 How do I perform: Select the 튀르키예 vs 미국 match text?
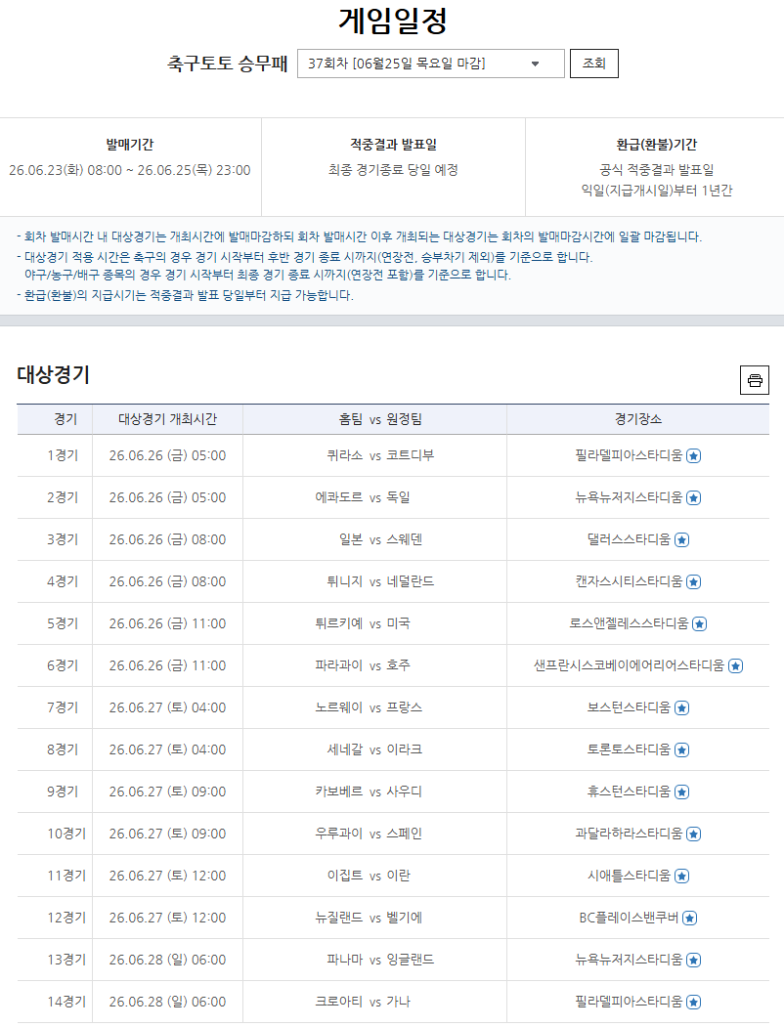coord(363,622)
